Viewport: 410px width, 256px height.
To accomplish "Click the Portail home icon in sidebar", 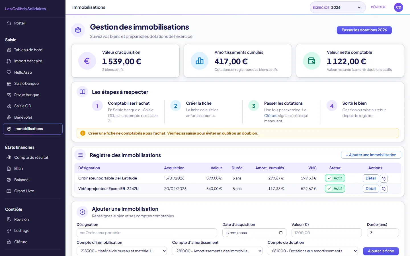I will pos(9,23).
